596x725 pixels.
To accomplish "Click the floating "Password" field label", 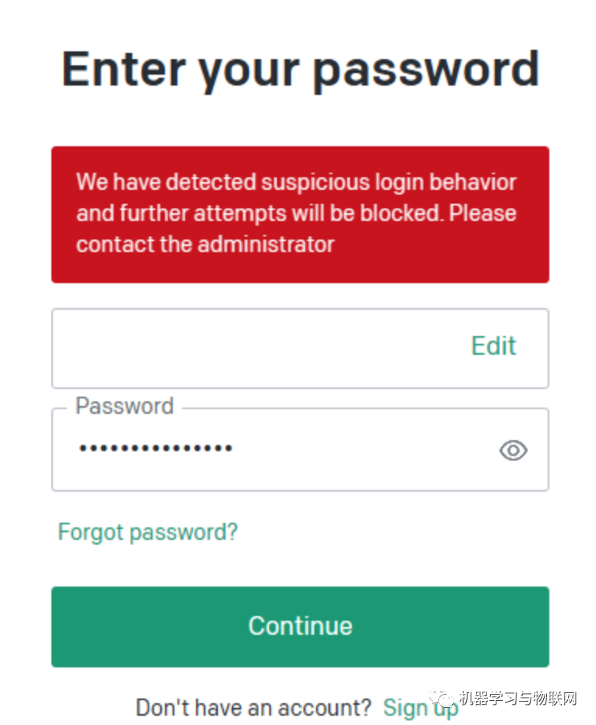I will point(124,406).
